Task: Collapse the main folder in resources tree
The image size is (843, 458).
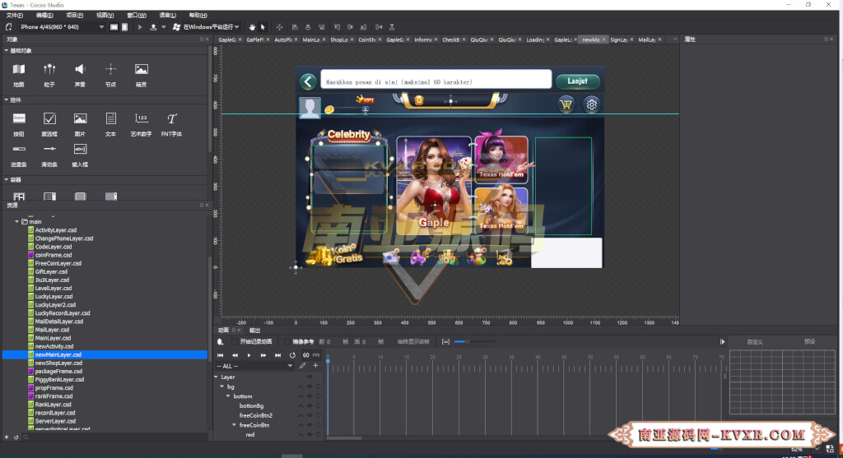Action: click(x=16, y=221)
